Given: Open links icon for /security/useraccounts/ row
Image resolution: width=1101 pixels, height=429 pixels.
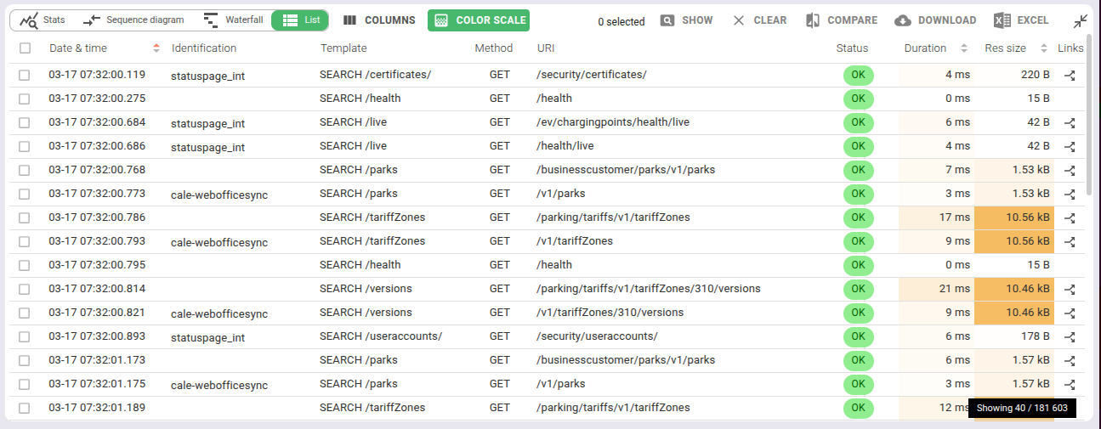Looking at the screenshot, I should tap(1070, 337).
